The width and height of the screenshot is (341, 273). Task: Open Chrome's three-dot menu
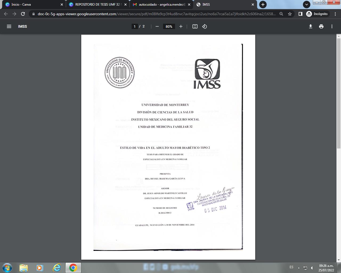click(x=335, y=14)
